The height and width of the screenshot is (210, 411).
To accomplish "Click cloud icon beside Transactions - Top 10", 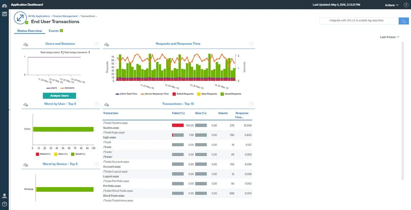I will pyautogui.click(x=106, y=105).
